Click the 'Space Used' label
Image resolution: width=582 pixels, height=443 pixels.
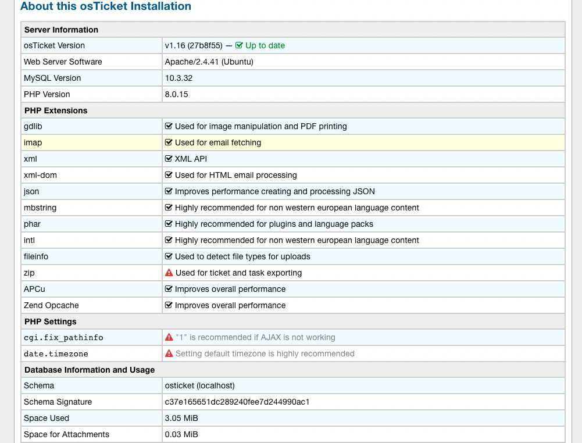tap(47, 419)
